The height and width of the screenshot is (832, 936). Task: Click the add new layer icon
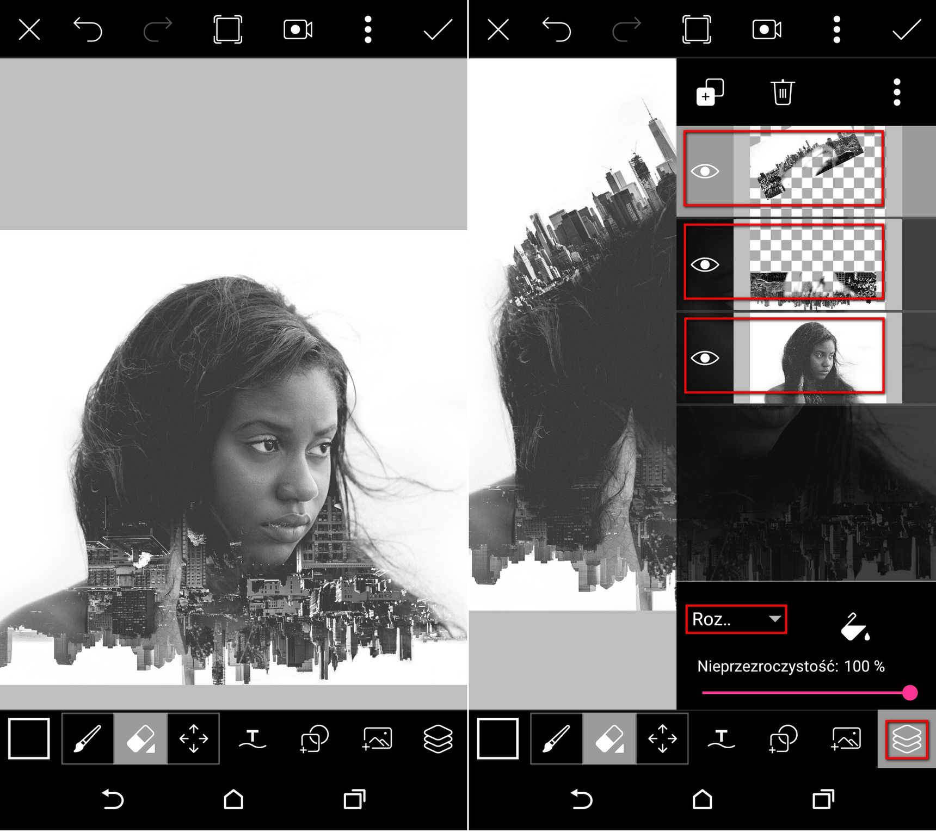(x=710, y=93)
